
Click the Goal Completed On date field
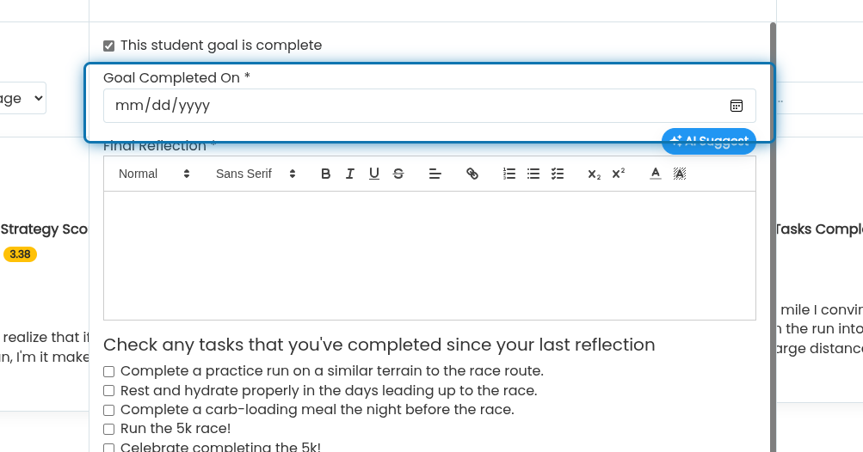pos(429,106)
